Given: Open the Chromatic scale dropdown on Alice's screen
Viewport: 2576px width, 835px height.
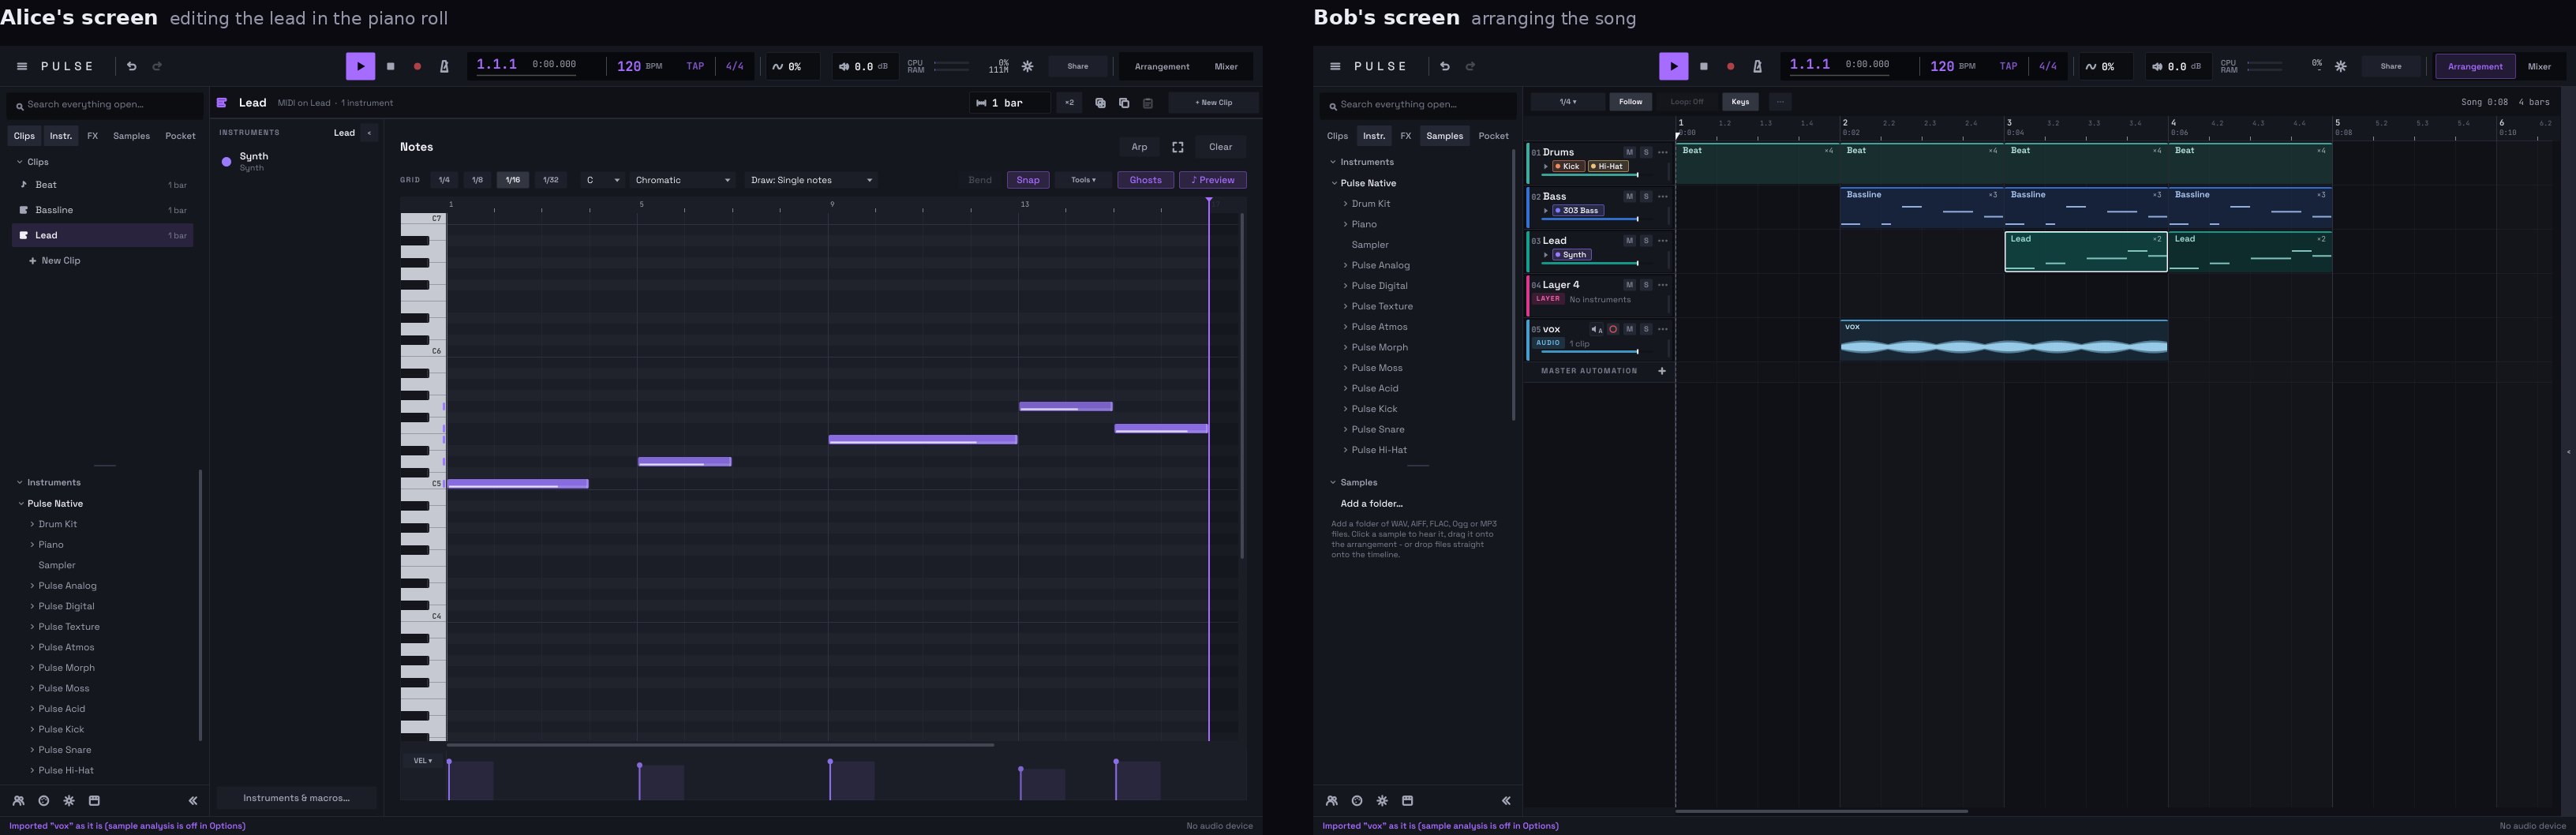Looking at the screenshot, I should tap(682, 180).
